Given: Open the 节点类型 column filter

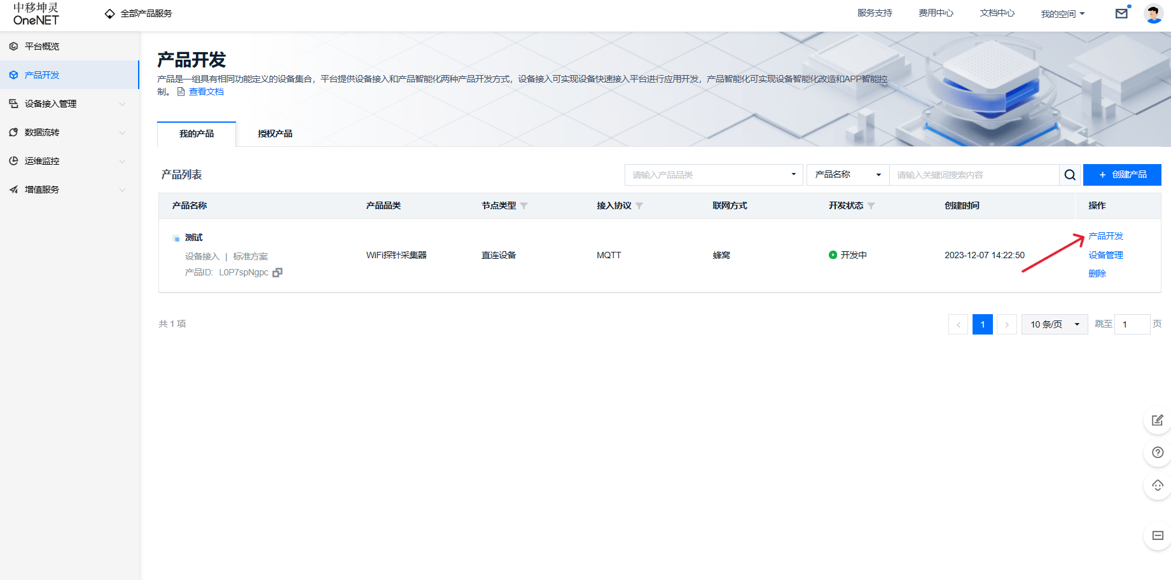Looking at the screenshot, I should click(x=524, y=205).
